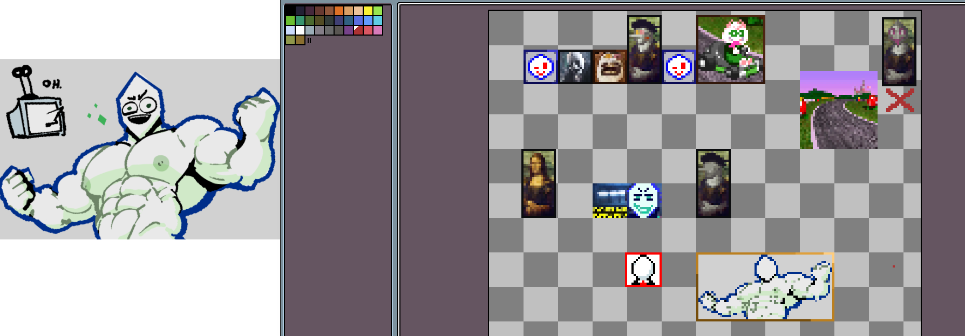
Task: Select the kart racer character sprite
Action: tap(731, 50)
